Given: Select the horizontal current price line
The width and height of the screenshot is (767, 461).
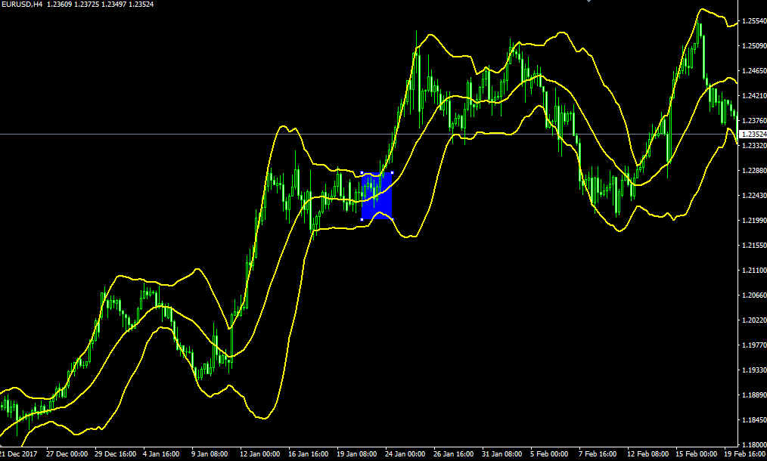Looking at the screenshot, I should 227,135.
